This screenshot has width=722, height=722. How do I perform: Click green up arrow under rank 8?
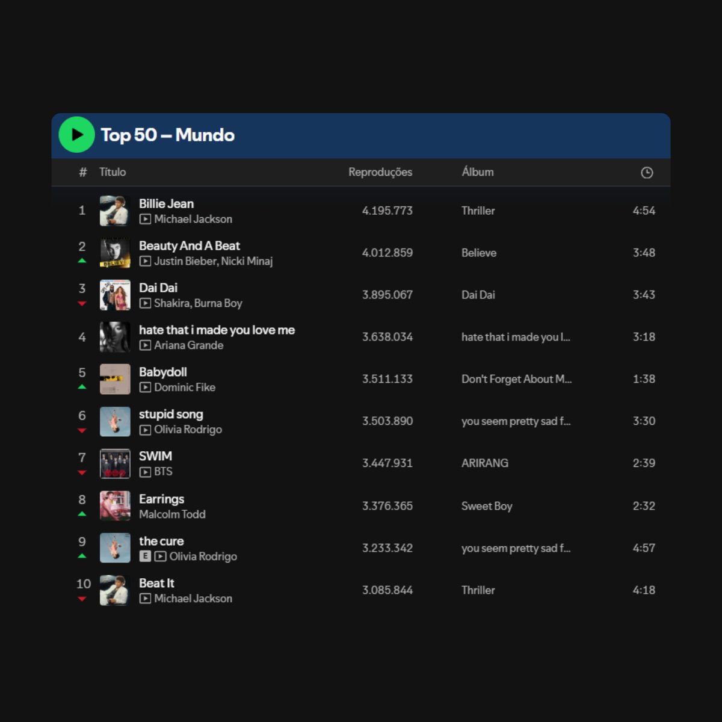click(82, 514)
